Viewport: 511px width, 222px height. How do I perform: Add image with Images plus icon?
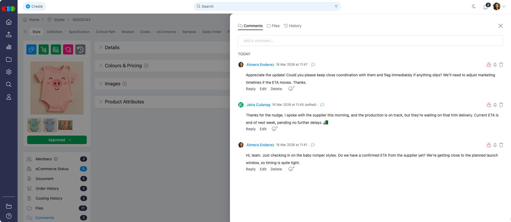point(125,84)
